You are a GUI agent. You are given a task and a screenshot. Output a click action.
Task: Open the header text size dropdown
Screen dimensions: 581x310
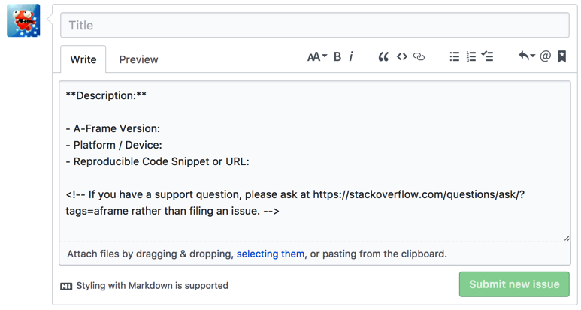click(317, 56)
